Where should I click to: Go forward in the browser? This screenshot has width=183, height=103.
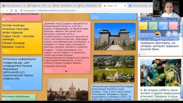[7, 11]
